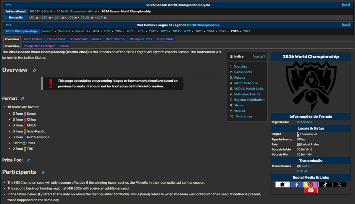Open the Twitch broadcast link
Image resolution: width=355 pixels, height=204 pixels.
point(306,166)
